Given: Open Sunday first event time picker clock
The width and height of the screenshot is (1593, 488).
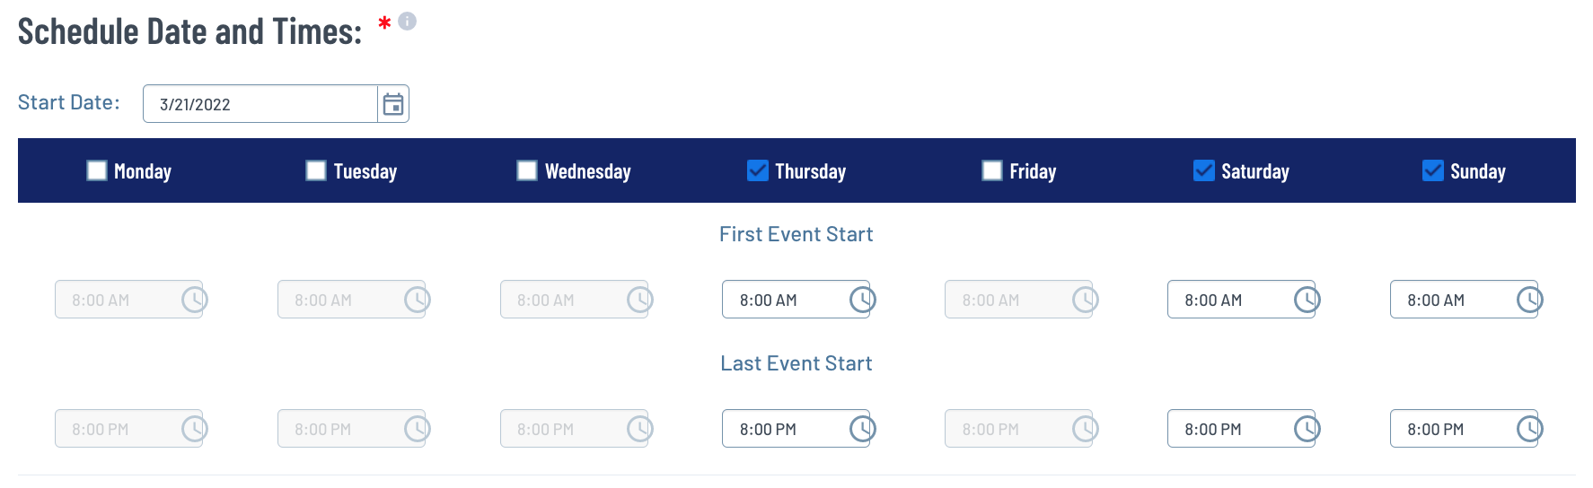Looking at the screenshot, I should (x=1529, y=300).
